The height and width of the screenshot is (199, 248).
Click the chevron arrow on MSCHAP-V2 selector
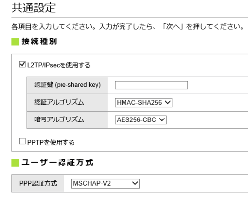[x=135, y=183]
